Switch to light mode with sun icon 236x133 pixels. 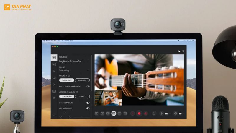tap(183, 51)
